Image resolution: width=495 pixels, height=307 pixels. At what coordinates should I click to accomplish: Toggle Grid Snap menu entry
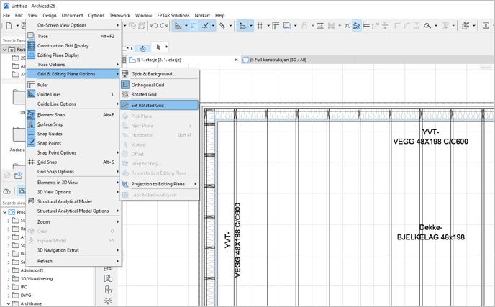(73, 162)
